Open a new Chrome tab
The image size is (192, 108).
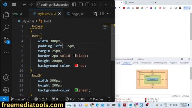point(155,2)
